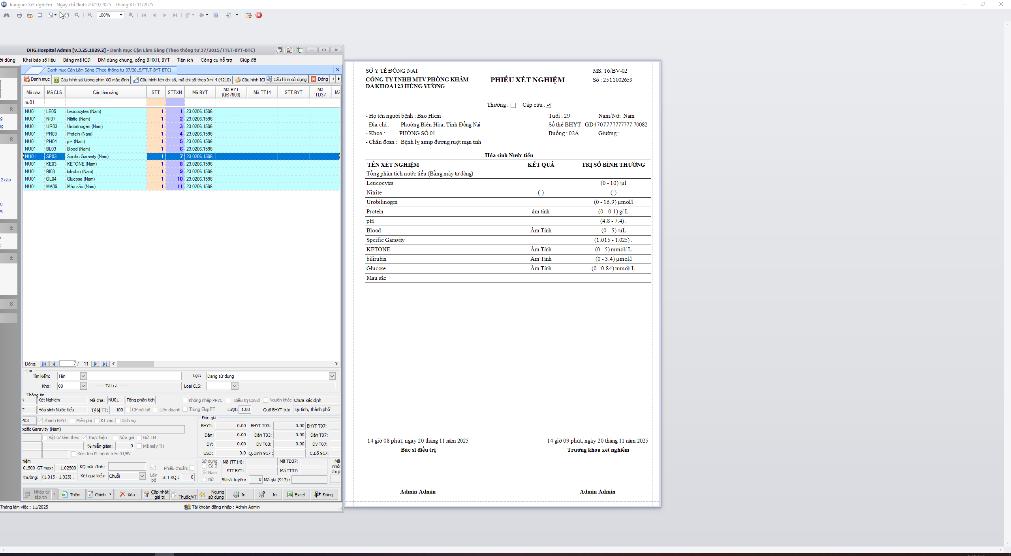Check the Điều trị Covid checkbox
Viewport: 1011px width, 556px height.
[229, 400]
